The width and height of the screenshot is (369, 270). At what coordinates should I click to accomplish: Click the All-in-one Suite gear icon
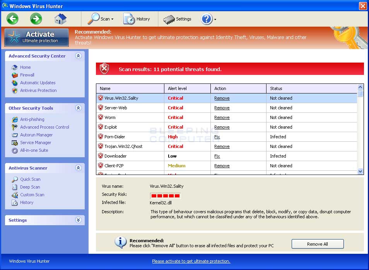click(x=15, y=151)
